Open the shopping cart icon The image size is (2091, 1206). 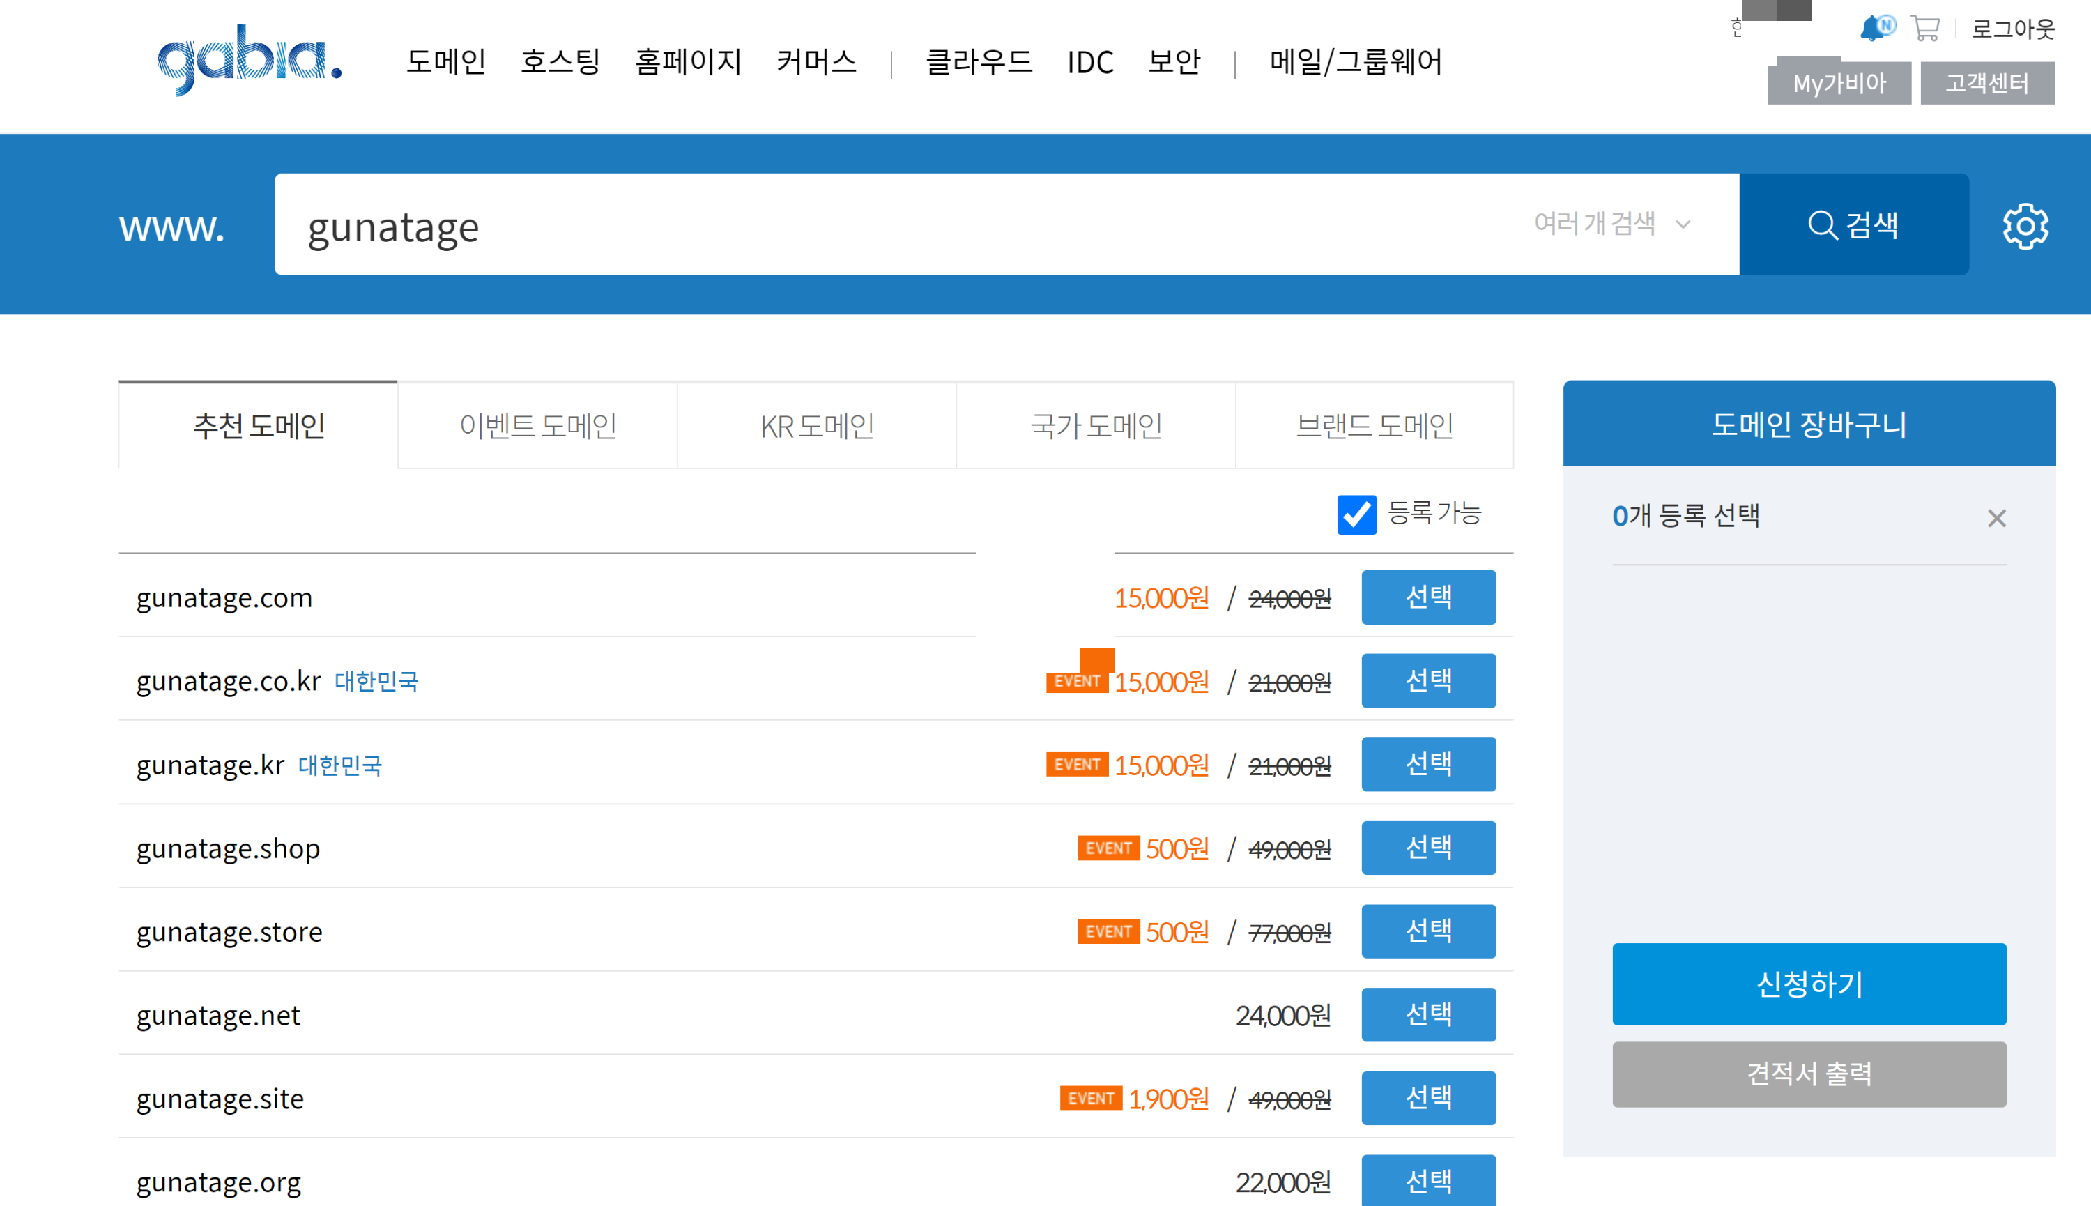coord(1924,28)
